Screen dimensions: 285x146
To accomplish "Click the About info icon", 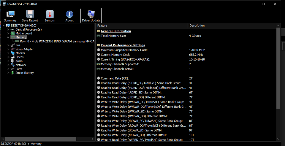I will coord(69,14).
